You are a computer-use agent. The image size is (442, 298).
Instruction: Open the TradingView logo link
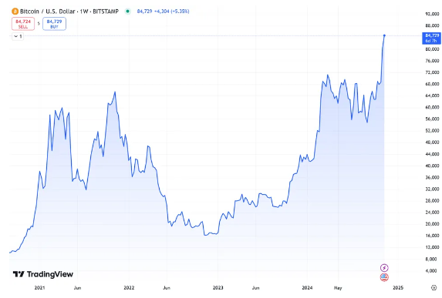point(43,274)
